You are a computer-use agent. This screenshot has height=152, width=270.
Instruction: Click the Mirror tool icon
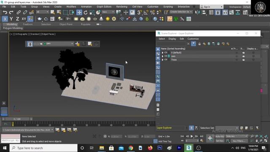[197, 12]
